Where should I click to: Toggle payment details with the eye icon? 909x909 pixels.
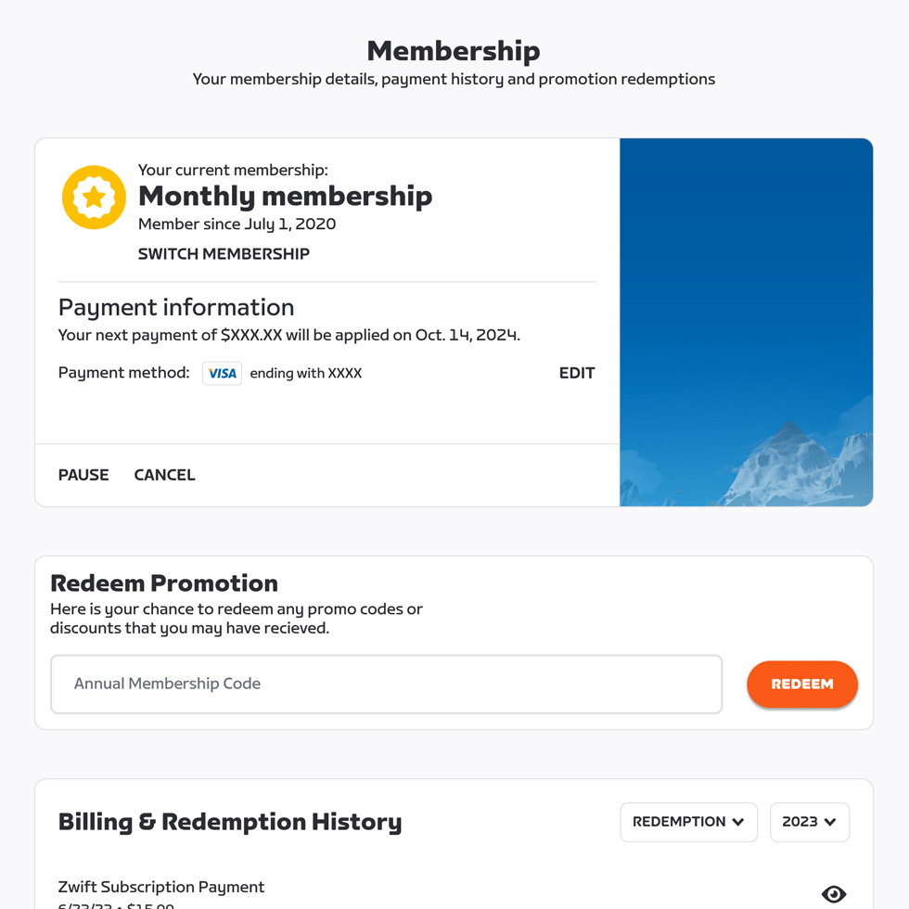833,893
